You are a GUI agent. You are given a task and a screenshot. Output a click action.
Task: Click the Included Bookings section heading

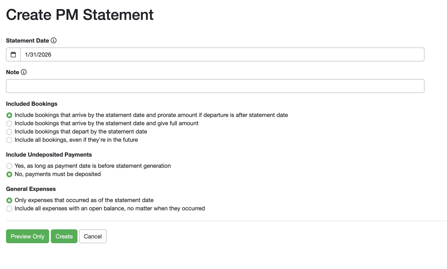(x=32, y=104)
